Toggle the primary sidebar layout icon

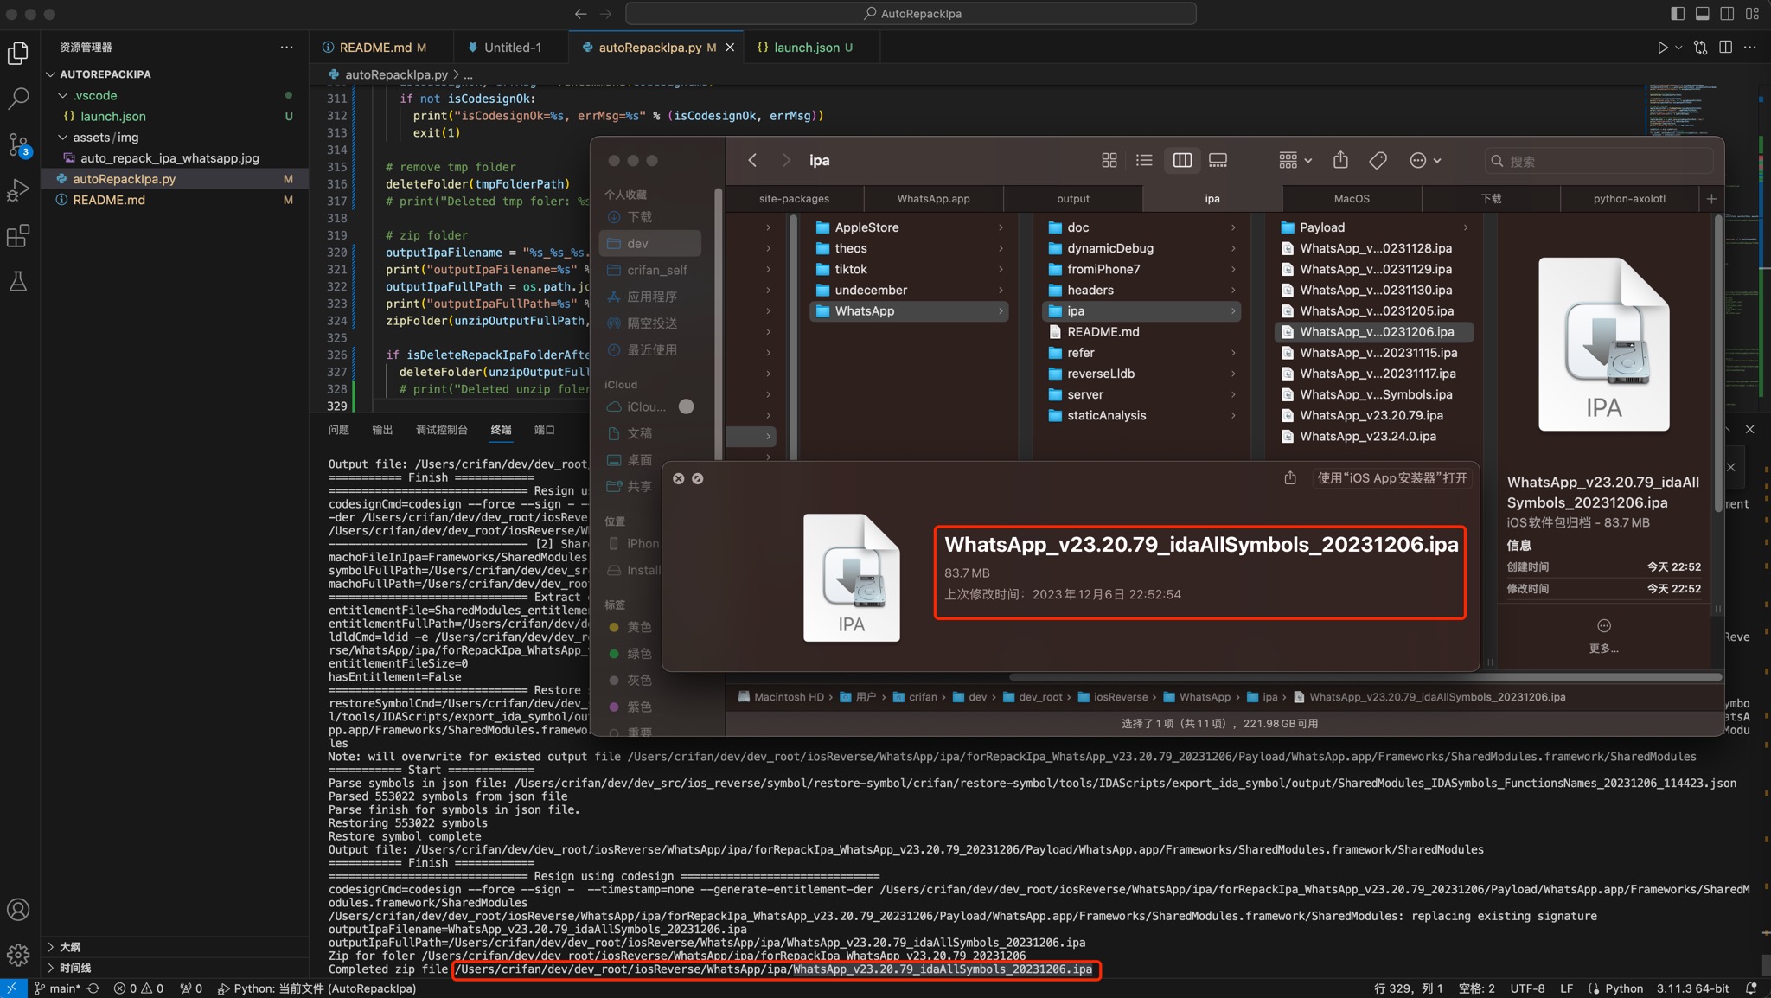1678,13
